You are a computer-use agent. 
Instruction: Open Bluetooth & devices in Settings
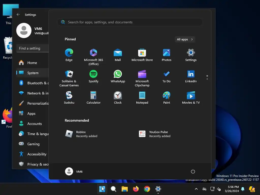(33, 83)
